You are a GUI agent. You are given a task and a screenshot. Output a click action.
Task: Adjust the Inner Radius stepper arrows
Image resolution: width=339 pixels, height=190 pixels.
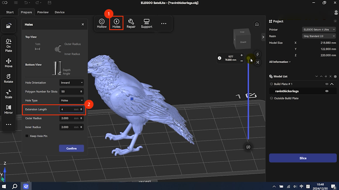[x=81, y=127]
